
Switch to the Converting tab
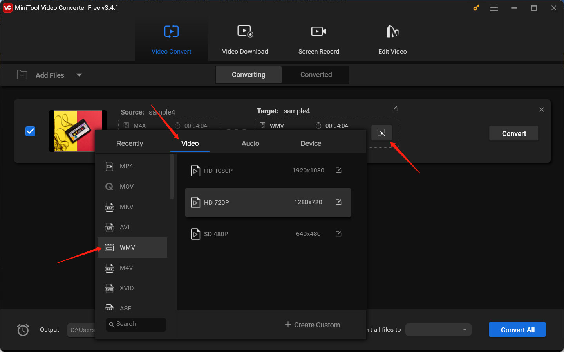pyautogui.click(x=249, y=75)
